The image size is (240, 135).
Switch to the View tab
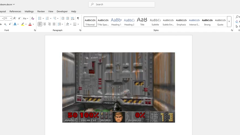point(51,11)
